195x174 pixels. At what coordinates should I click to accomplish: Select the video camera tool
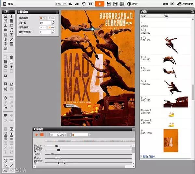[x=5, y=30]
